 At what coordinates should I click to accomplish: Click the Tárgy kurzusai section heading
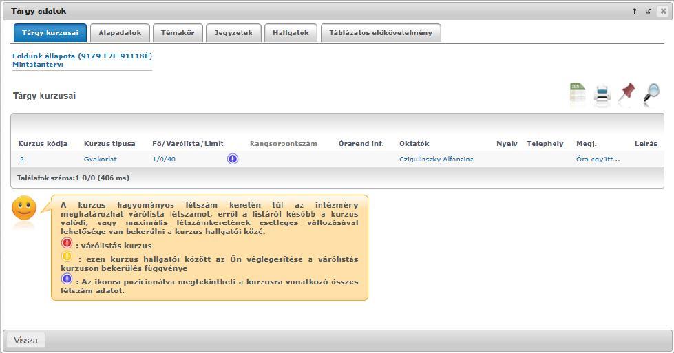tap(44, 96)
